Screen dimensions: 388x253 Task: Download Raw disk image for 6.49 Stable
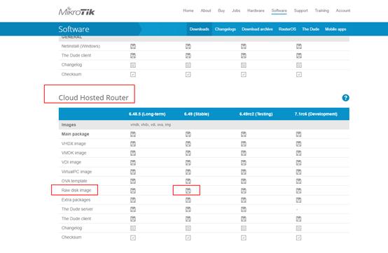188,191
